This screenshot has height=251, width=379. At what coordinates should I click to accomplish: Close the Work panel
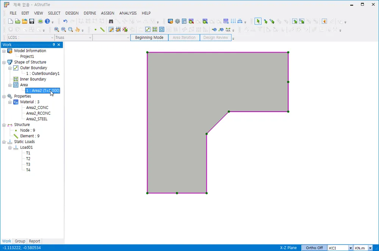click(59, 45)
